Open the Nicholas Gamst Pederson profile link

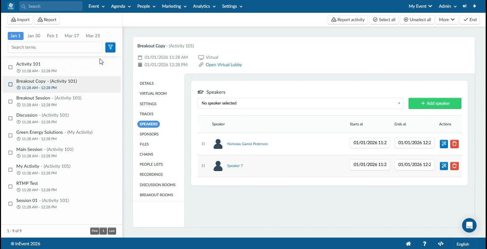point(247,144)
